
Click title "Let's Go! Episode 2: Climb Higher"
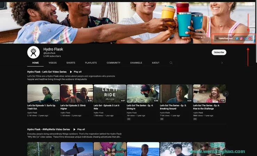pos(73,107)
